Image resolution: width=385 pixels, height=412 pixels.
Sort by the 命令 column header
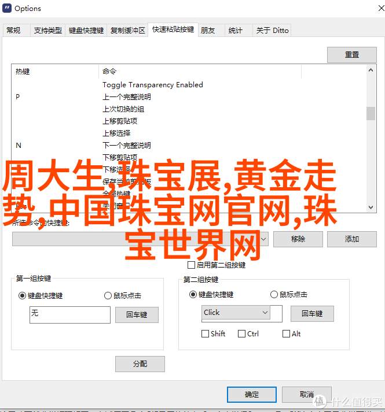(200, 72)
